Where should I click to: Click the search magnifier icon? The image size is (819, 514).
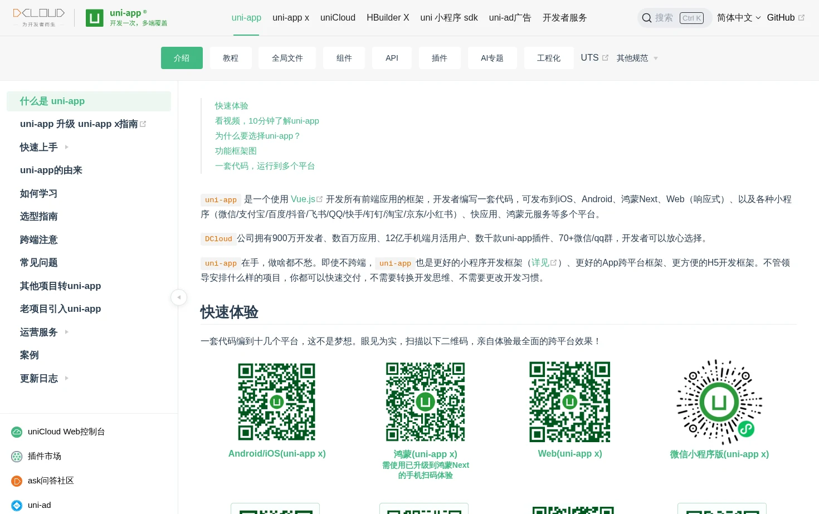point(647,18)
